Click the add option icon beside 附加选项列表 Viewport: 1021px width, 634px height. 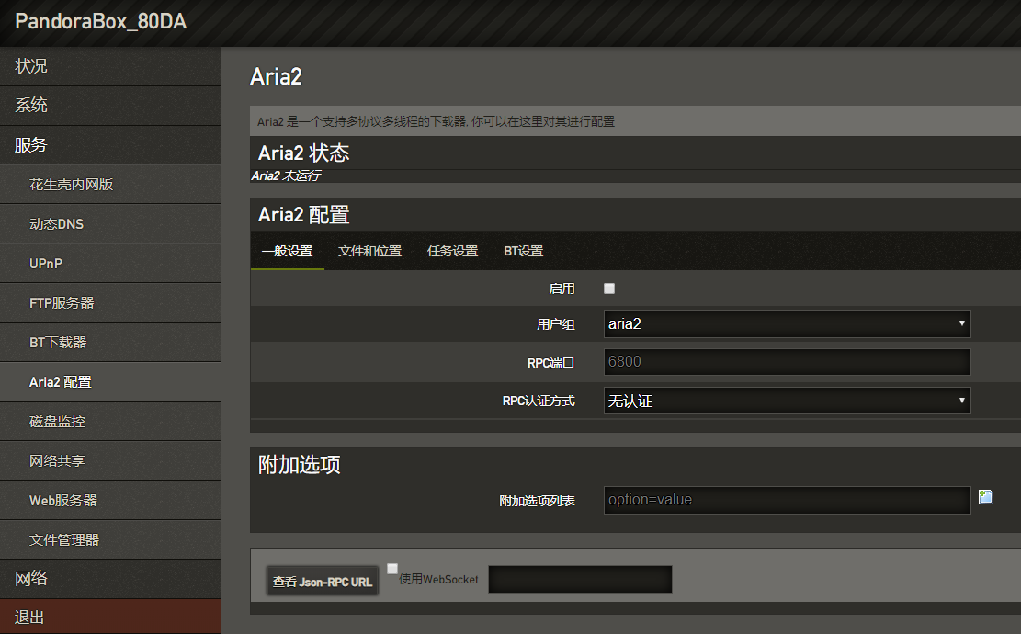tap(986, 497)
